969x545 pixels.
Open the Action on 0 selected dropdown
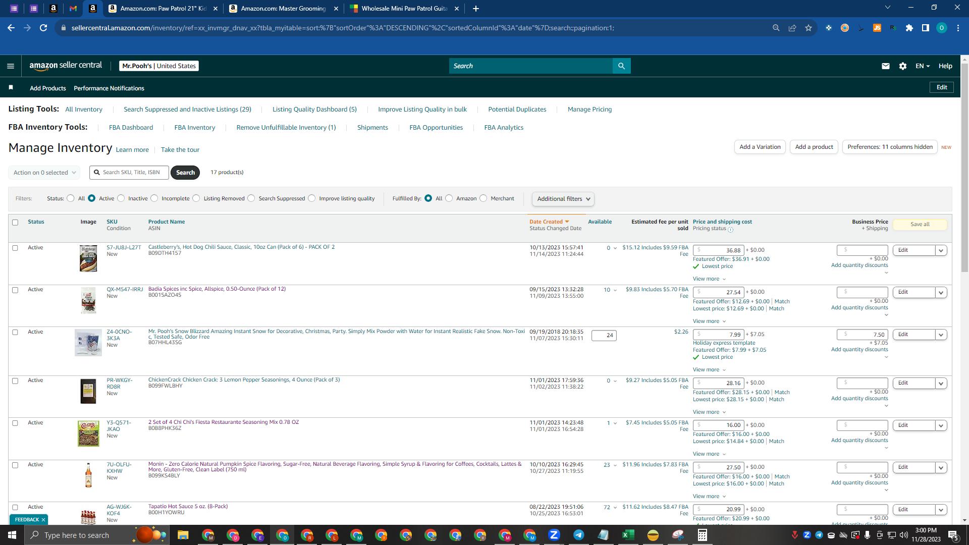44,173
